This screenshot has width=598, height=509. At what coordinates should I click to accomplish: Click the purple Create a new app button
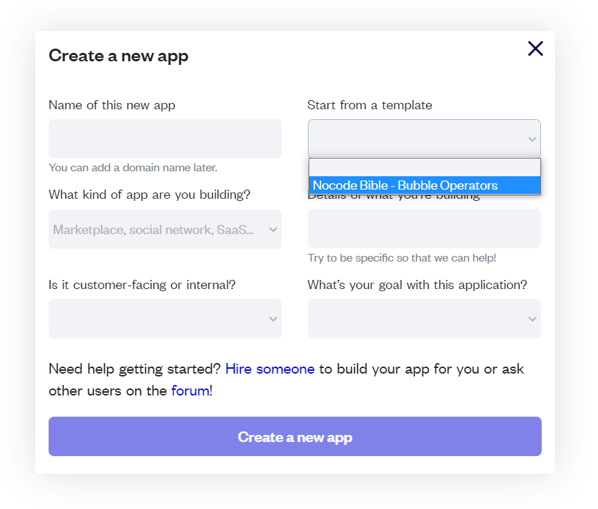pos(295,436)
